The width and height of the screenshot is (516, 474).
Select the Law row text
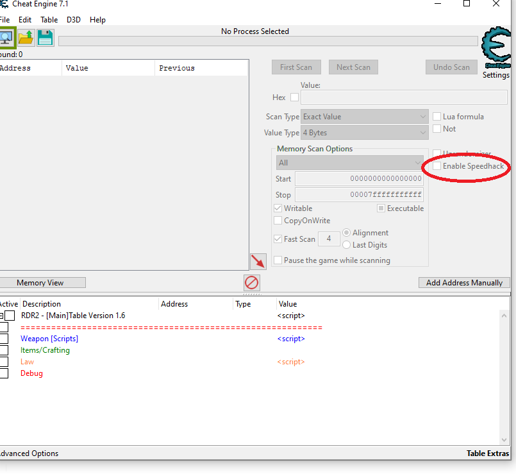[x=27, y=362]
